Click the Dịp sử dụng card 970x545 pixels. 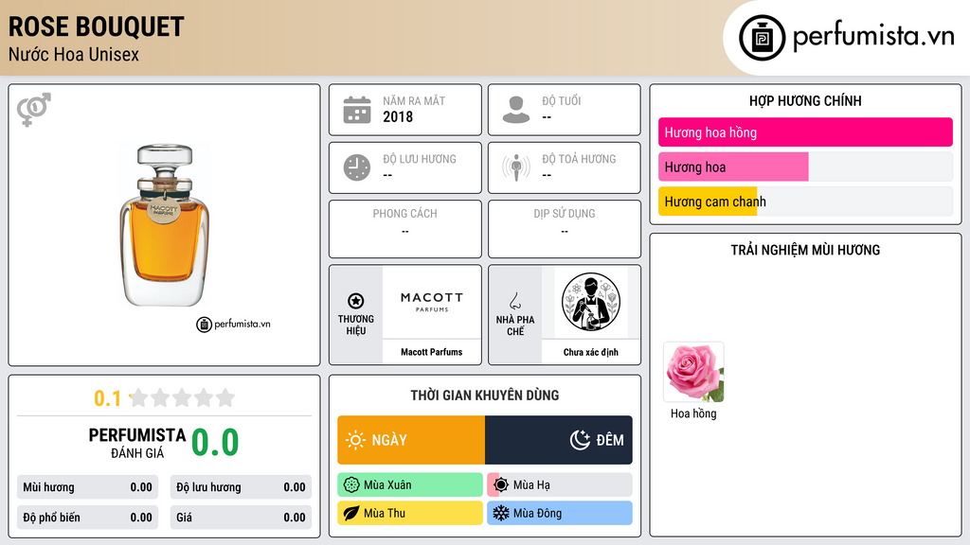[x=565, y=229]
